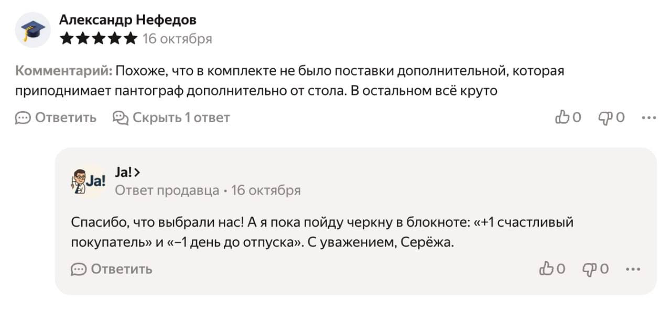Click the "Ответ продавца" label
Image resolution: width=671 pixels, height=311 pixels.
[x=167, y=190]
